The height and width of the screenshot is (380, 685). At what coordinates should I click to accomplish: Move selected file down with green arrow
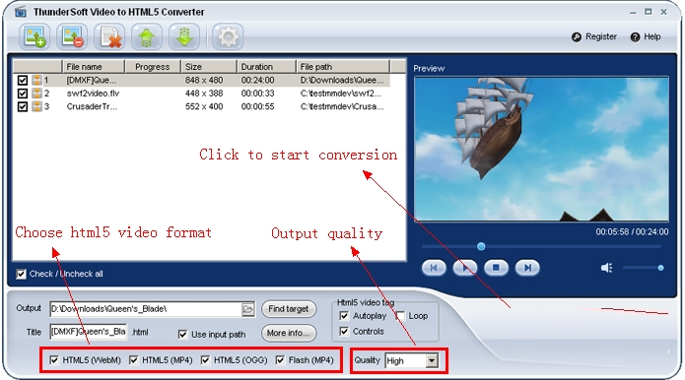pos(184,36)
